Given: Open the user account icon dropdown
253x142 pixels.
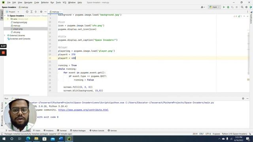Looking at the screenshot, I should [203, 7].
